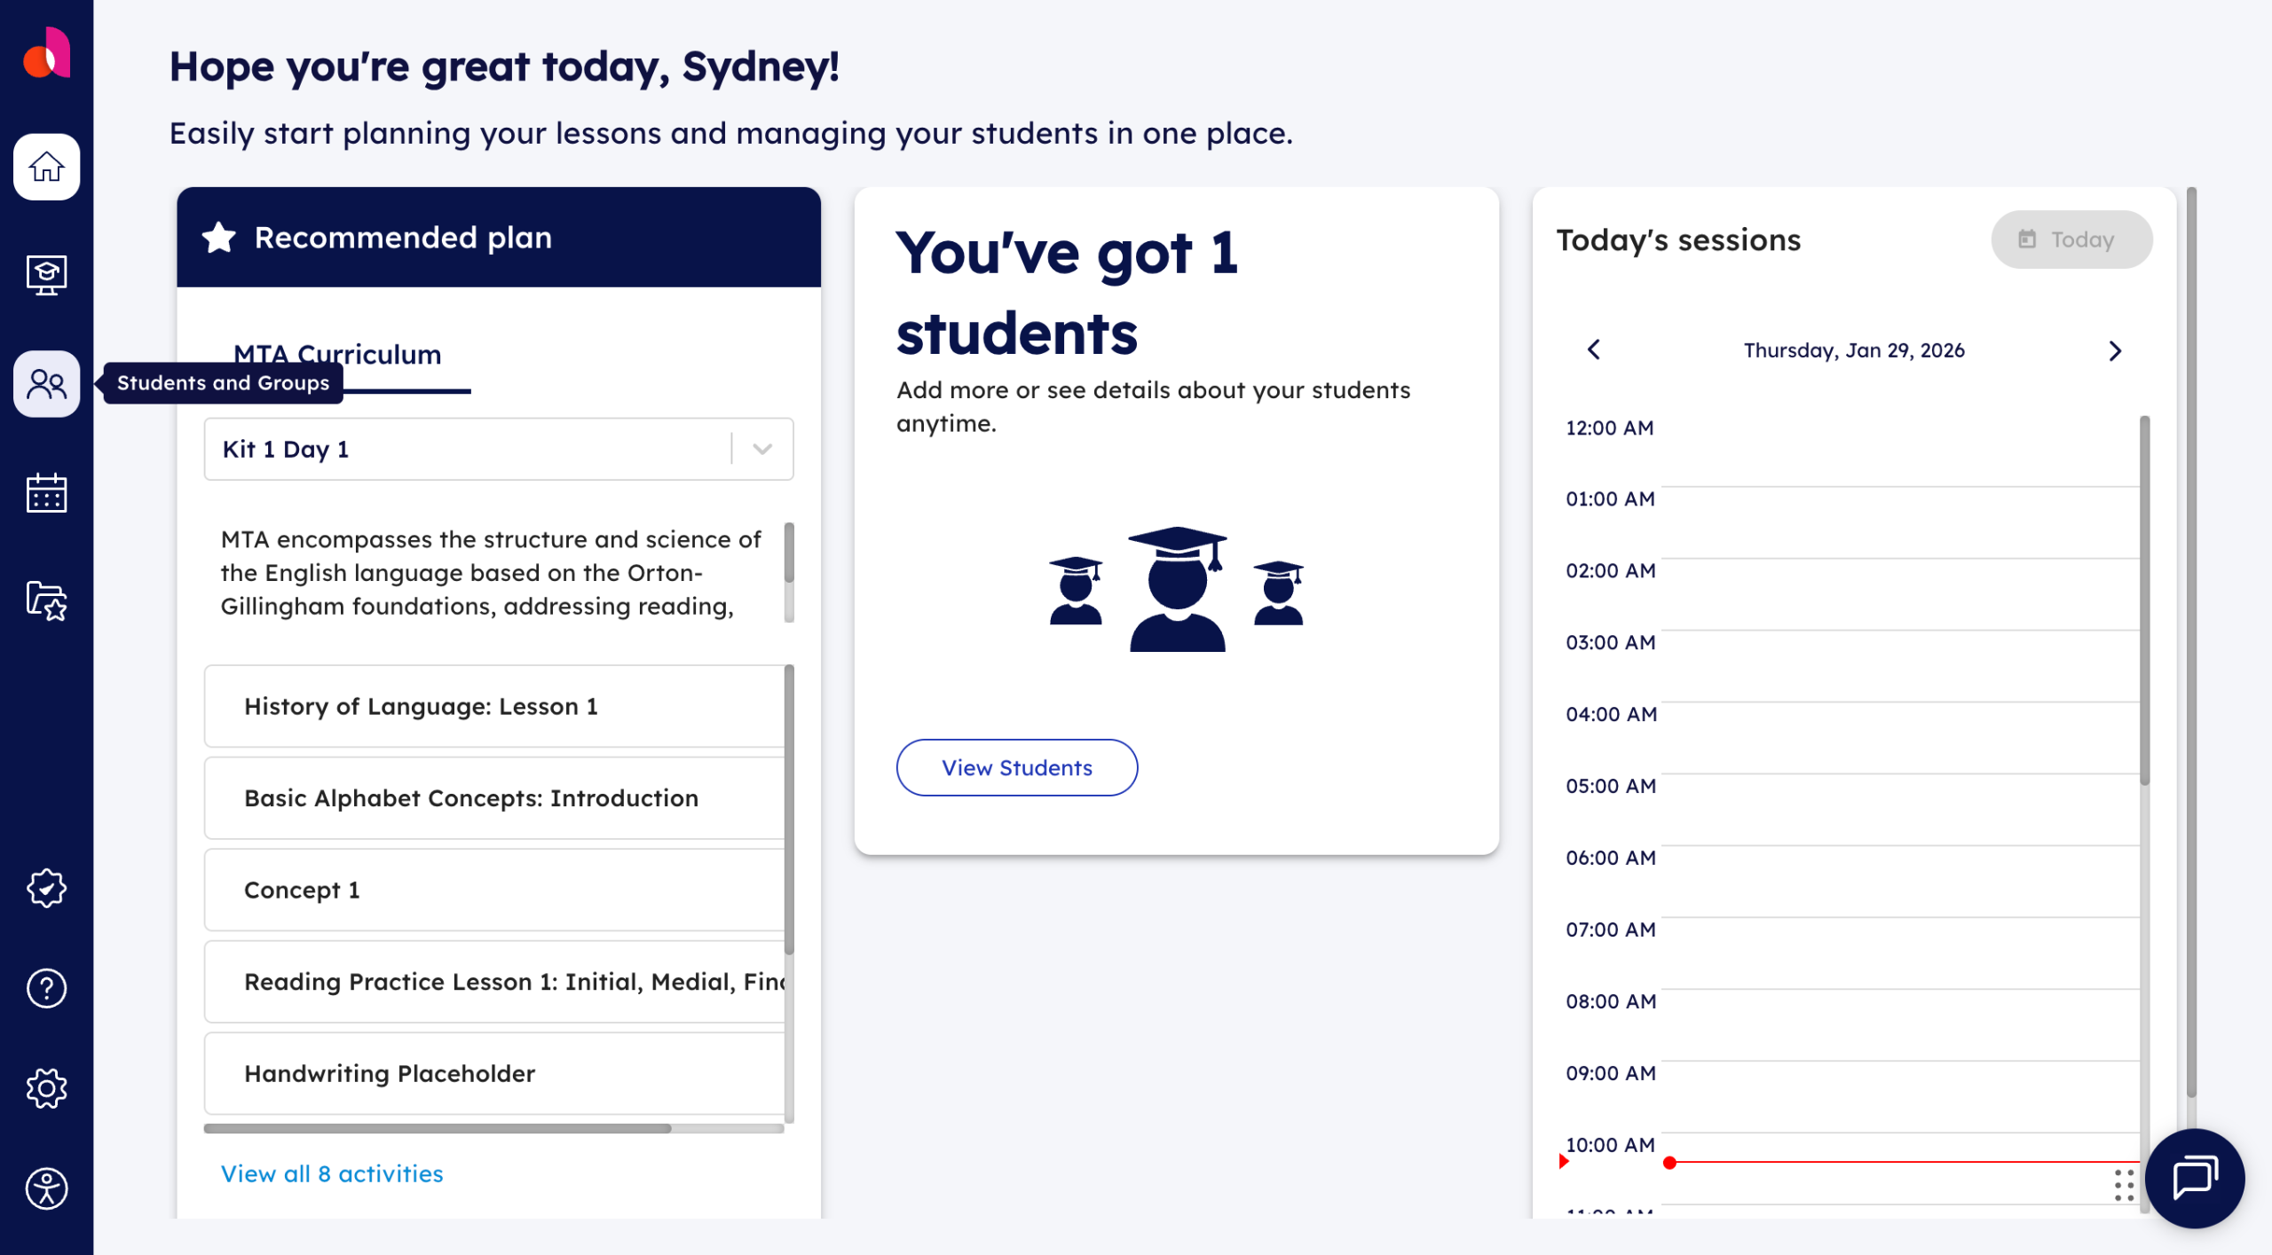This screenshot has width=2272, height=1255.
Task: Open the accessibility icon in sidebar
Action: pyautogui.click(x=46, y=1188)
